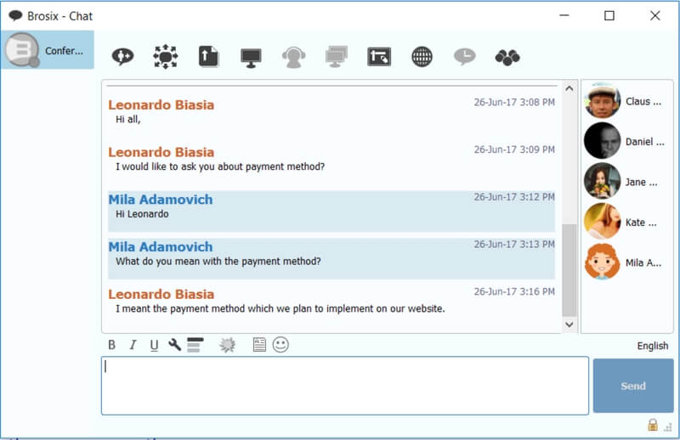Click the screenshot capture toolbar icon
Viewport: 680px width, 440px height.
[379, 57]
